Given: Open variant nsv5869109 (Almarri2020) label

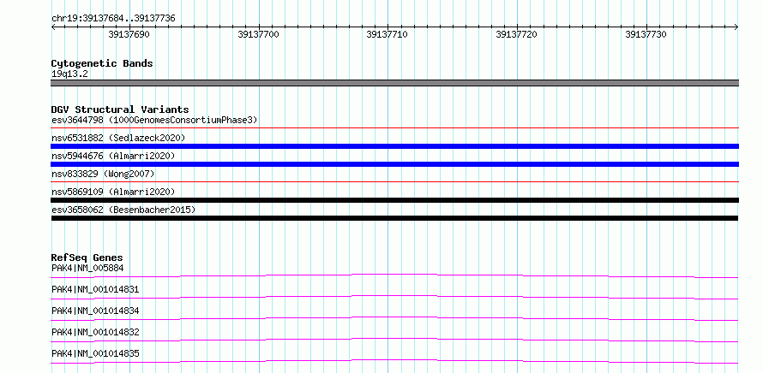Looking at the screenshot, I should [x=113, y=192].
